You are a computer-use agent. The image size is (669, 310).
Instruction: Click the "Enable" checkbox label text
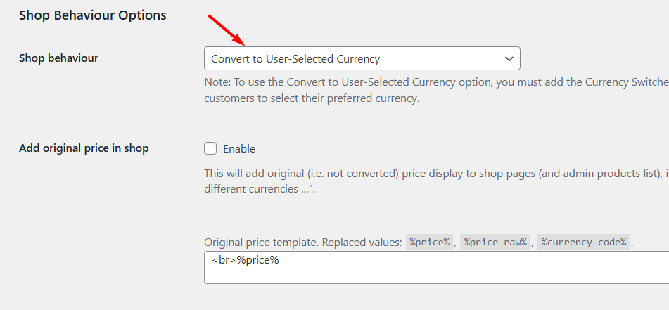point(239,149)
